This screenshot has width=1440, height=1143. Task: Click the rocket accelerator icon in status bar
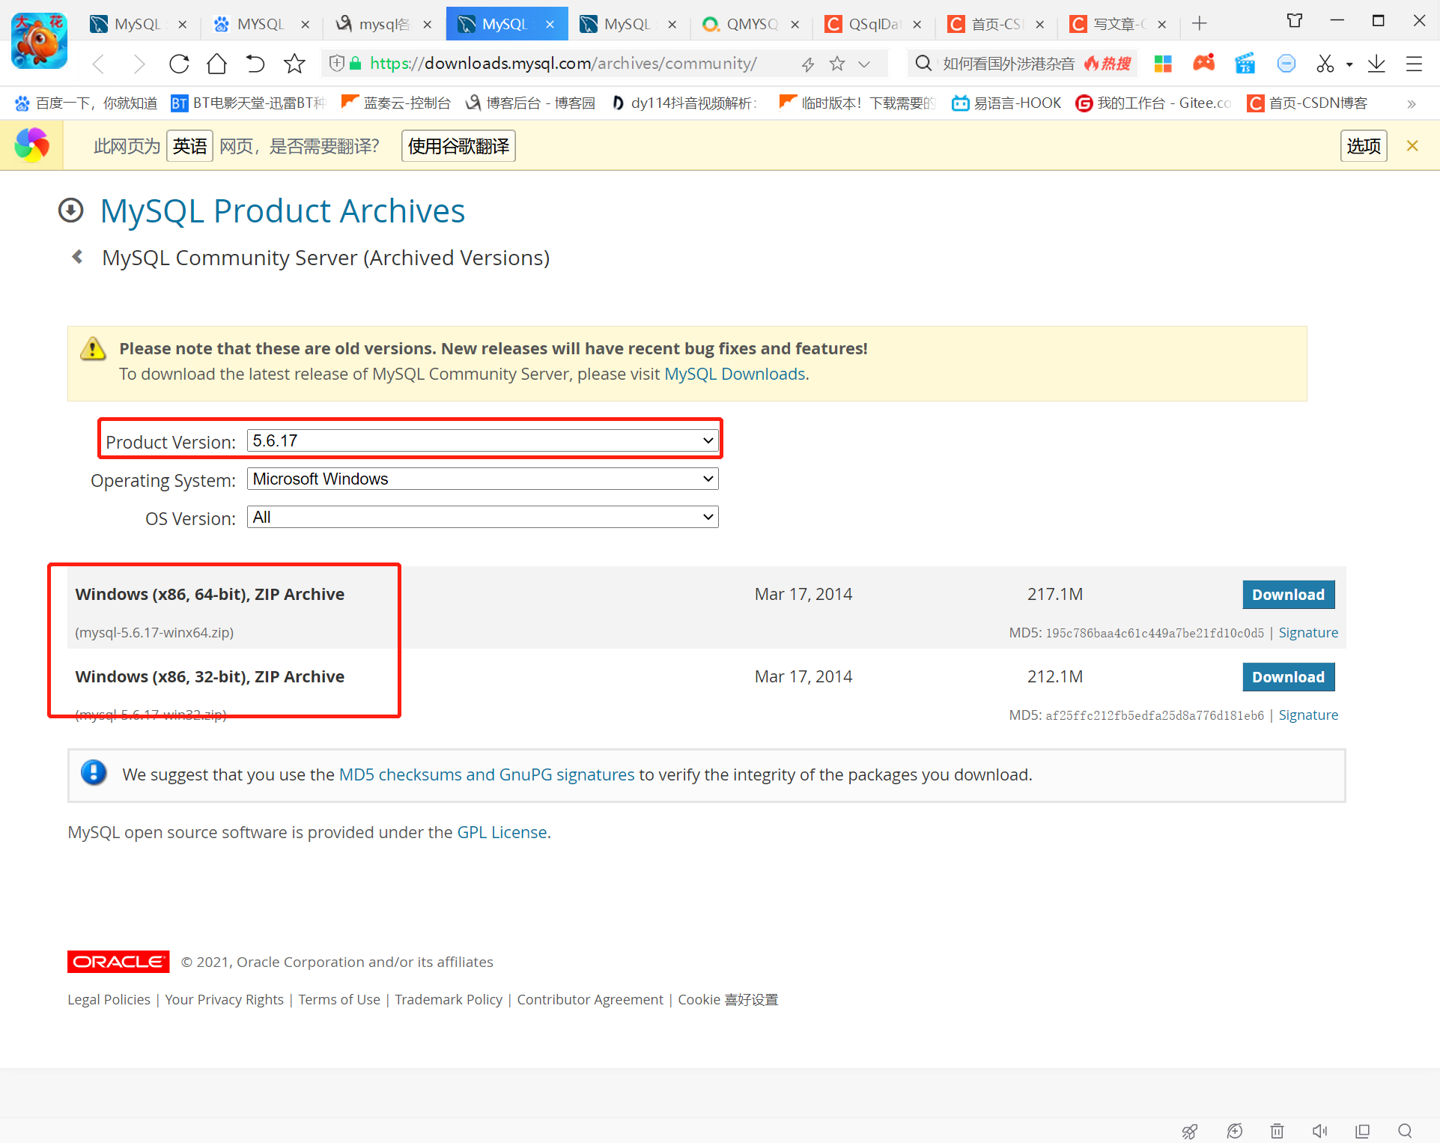pos(1189,1131)
